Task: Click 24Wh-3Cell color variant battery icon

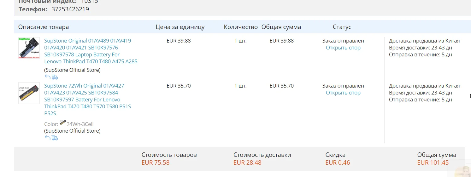Action: [63, 123]
